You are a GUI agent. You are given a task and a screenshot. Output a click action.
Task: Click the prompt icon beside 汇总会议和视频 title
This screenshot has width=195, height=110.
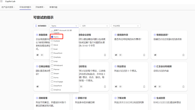(155, 66)
